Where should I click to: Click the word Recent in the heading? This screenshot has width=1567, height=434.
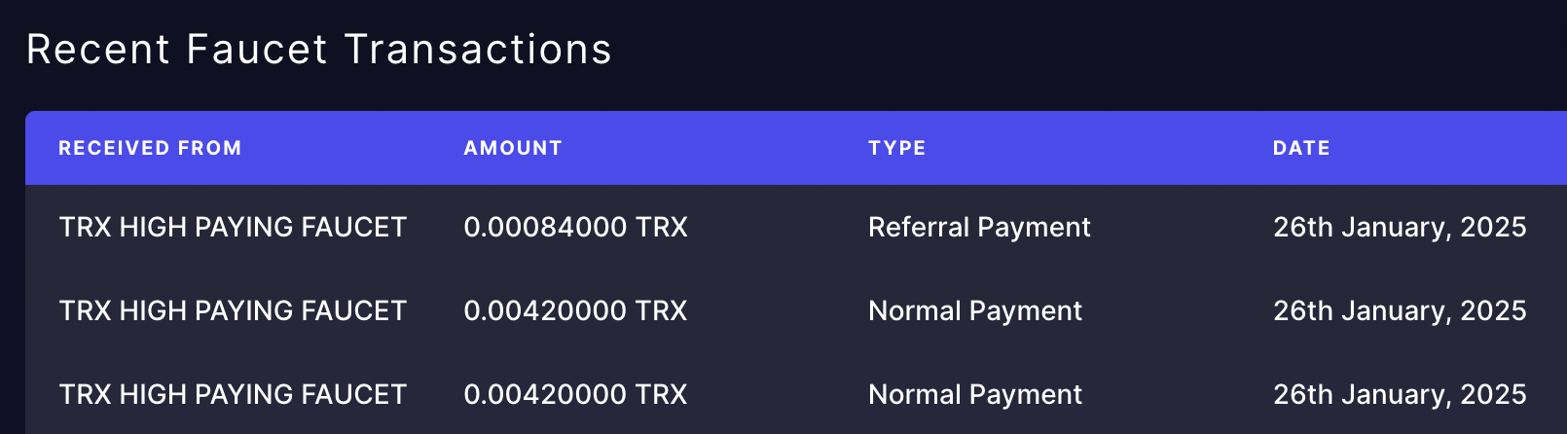[x=98, y=50]
